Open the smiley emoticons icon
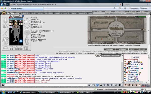 pyautogui.click(x=116, y=85)
